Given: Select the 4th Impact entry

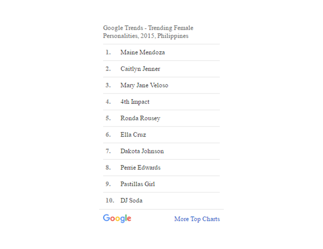Looking at the screenshot, I should point(135,102).
